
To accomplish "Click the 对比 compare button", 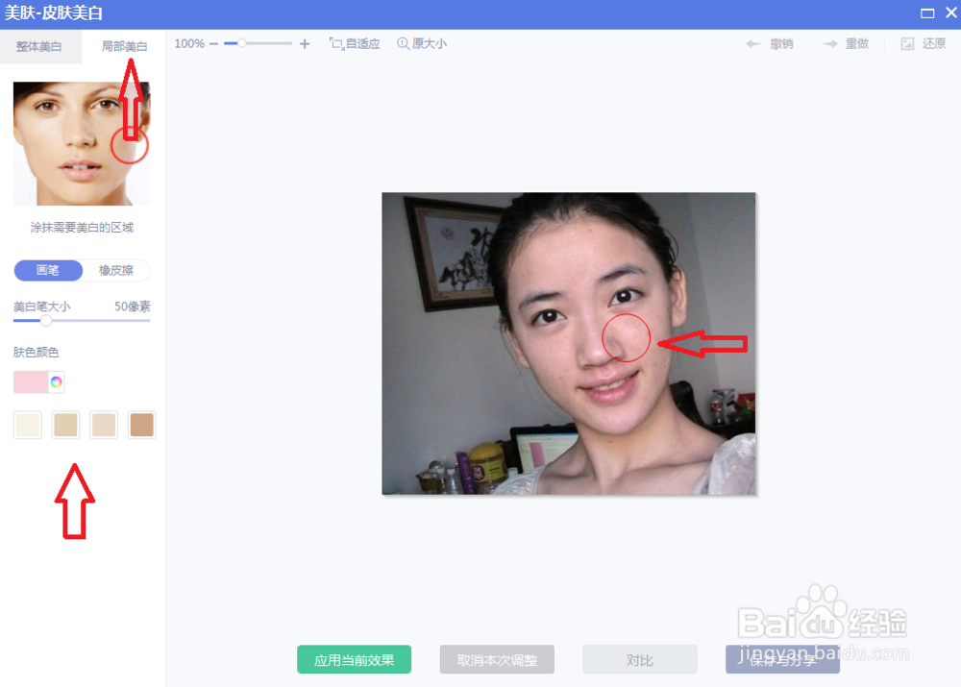I will [639, 659].
